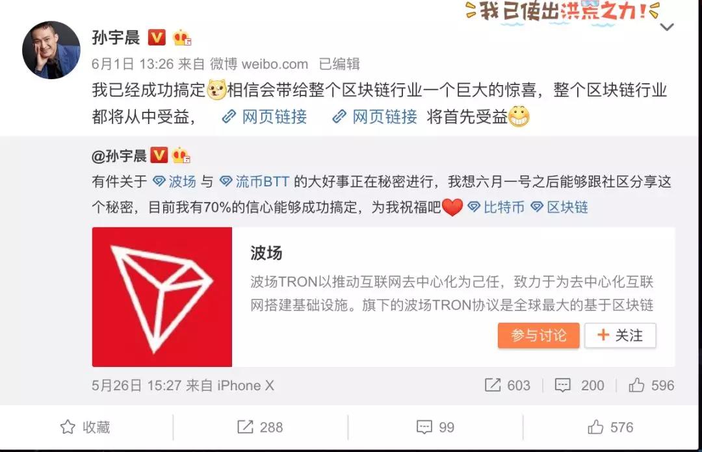This screenshot has height=452, width=702.
Task: Follow 波场 with the 关注 button
Action: click(x=621, y=335)
